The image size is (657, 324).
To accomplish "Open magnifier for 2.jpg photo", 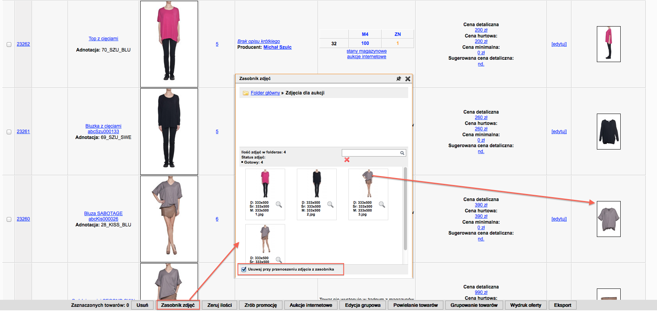I will [330, 205].
